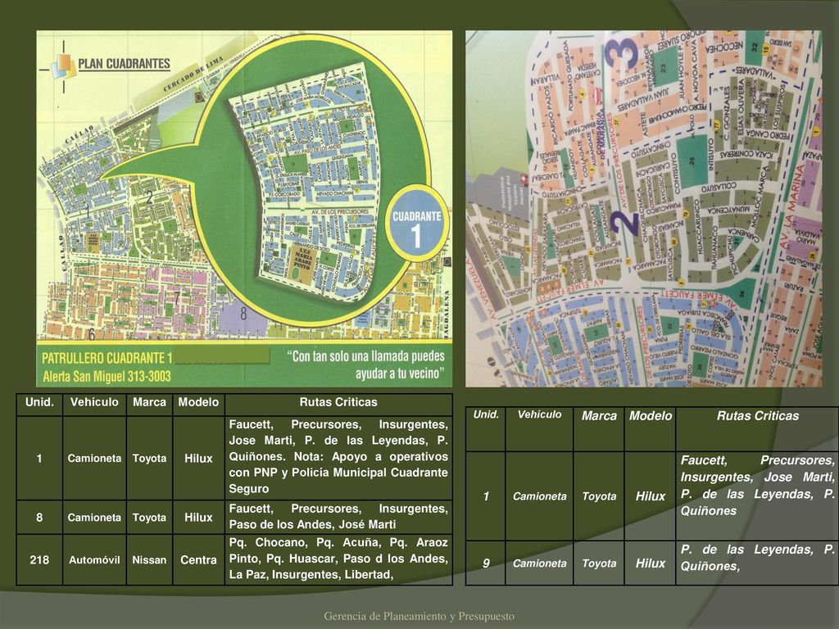839x629 pixels.
Task: Click the Alerta San Miguel 313-3003 phone line
Action: click(107, 376)
